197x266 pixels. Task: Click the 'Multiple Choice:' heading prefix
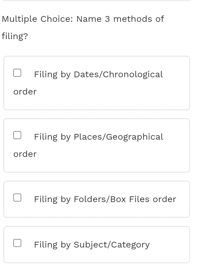click(x=37, y=19)
